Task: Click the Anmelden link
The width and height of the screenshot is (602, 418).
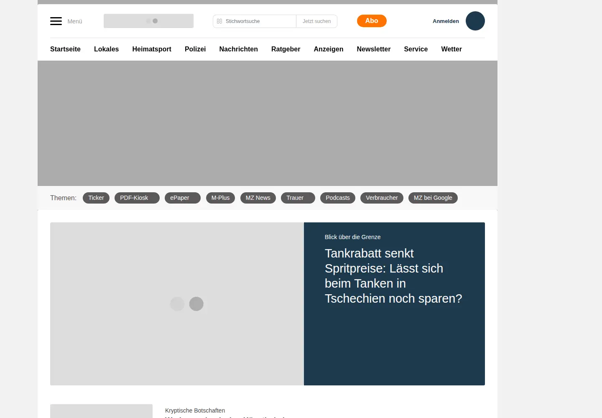Action: tap(446, 21)
